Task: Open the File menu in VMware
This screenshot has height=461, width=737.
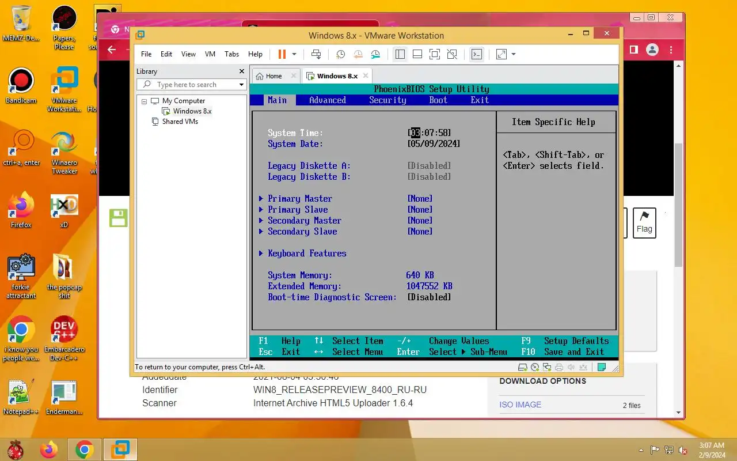Action: coord(146,54)
